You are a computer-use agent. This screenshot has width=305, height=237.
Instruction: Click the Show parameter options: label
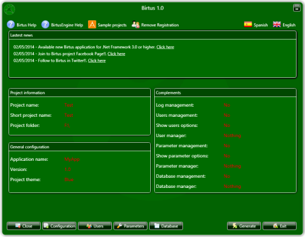[x=182, y=156]
